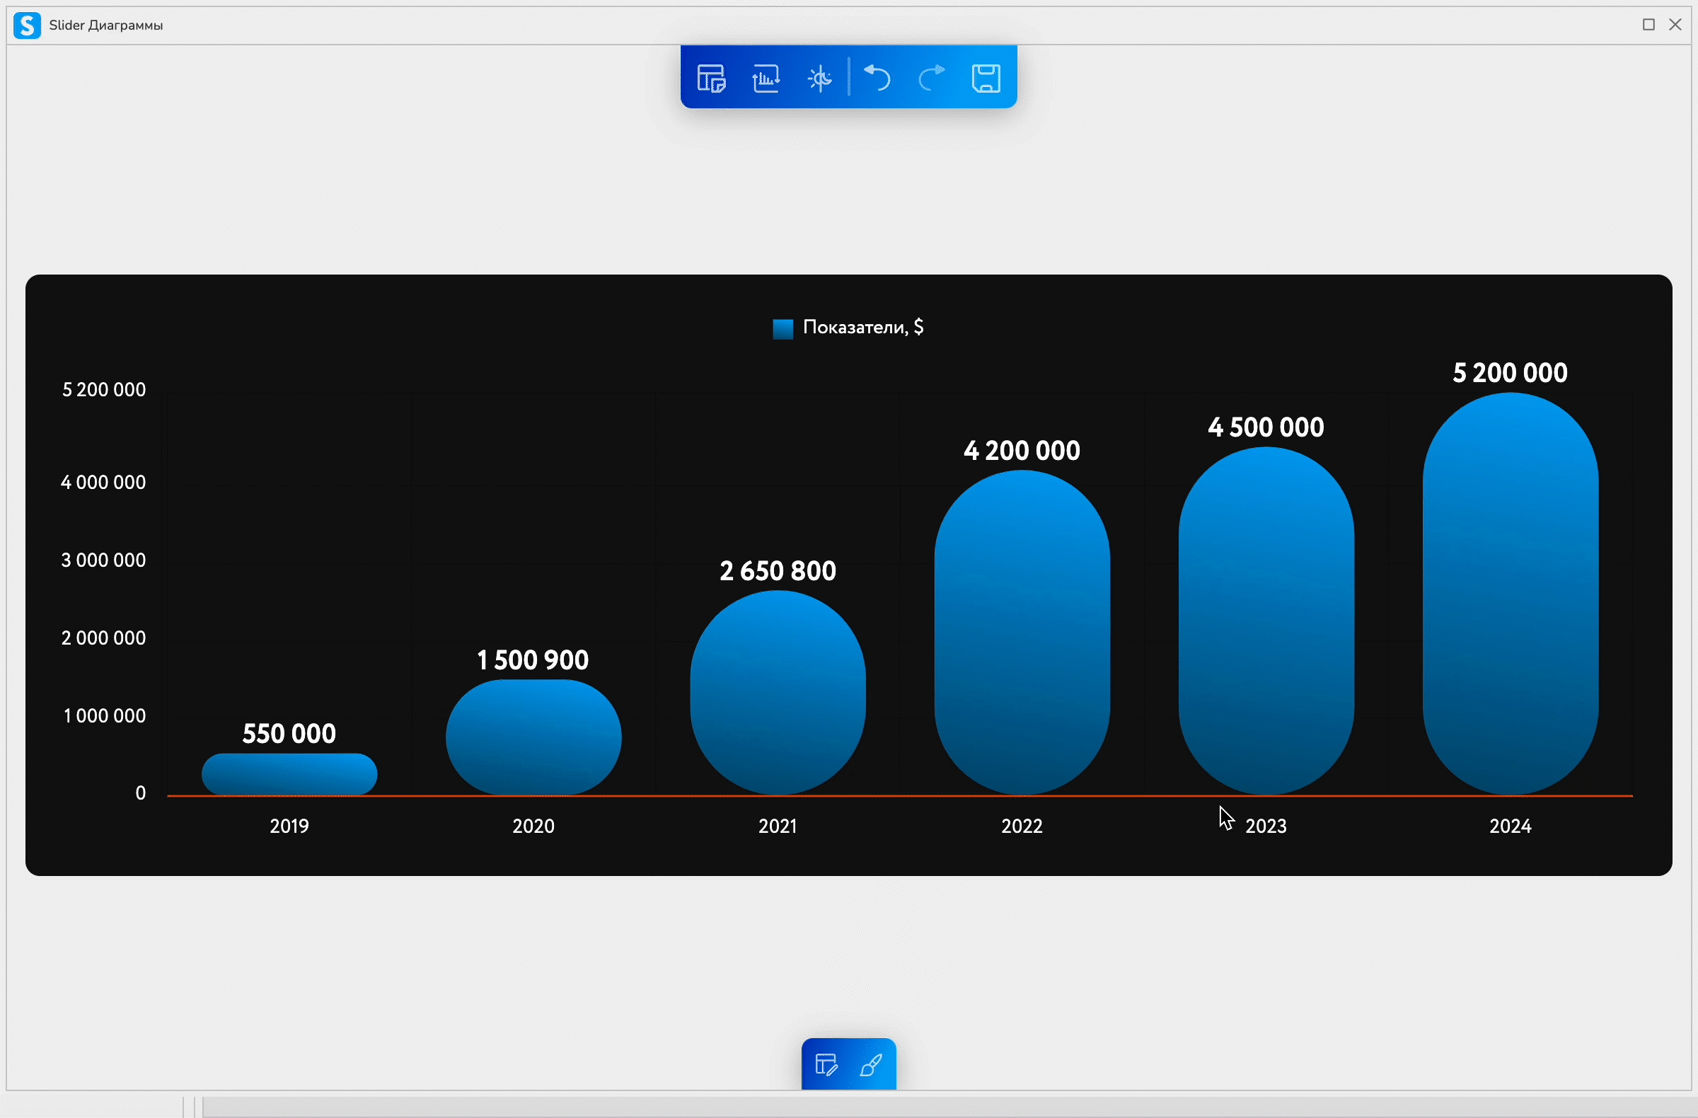Click the change chart type icon
Screen dimensions: 1698x1118
[x=766, y=78]
